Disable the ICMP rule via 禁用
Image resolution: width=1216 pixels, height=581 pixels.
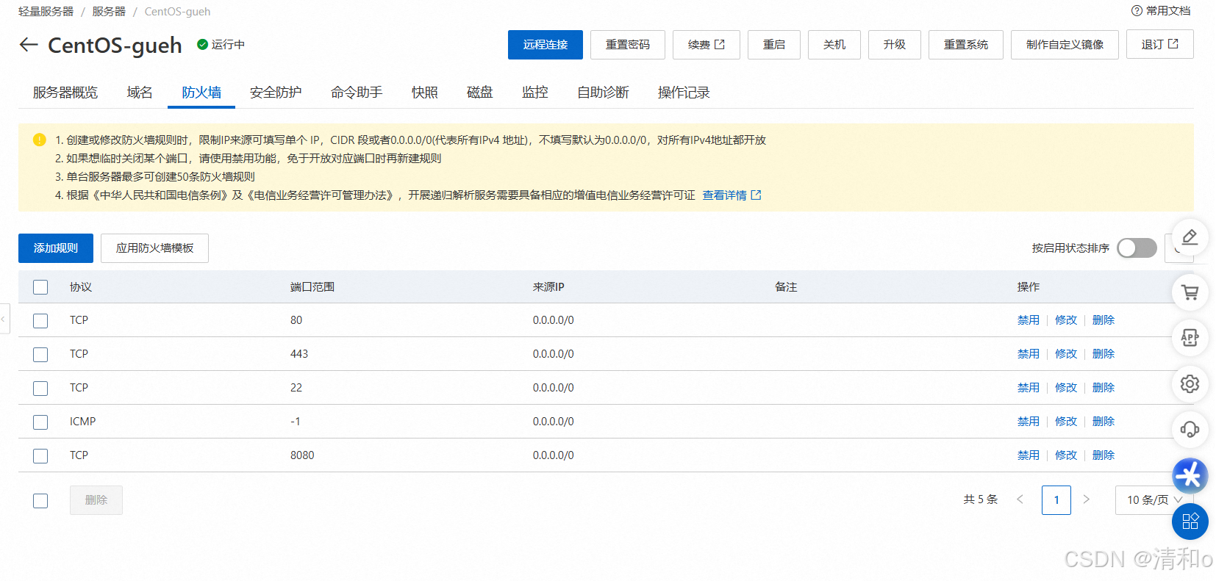pos(1029,422)
